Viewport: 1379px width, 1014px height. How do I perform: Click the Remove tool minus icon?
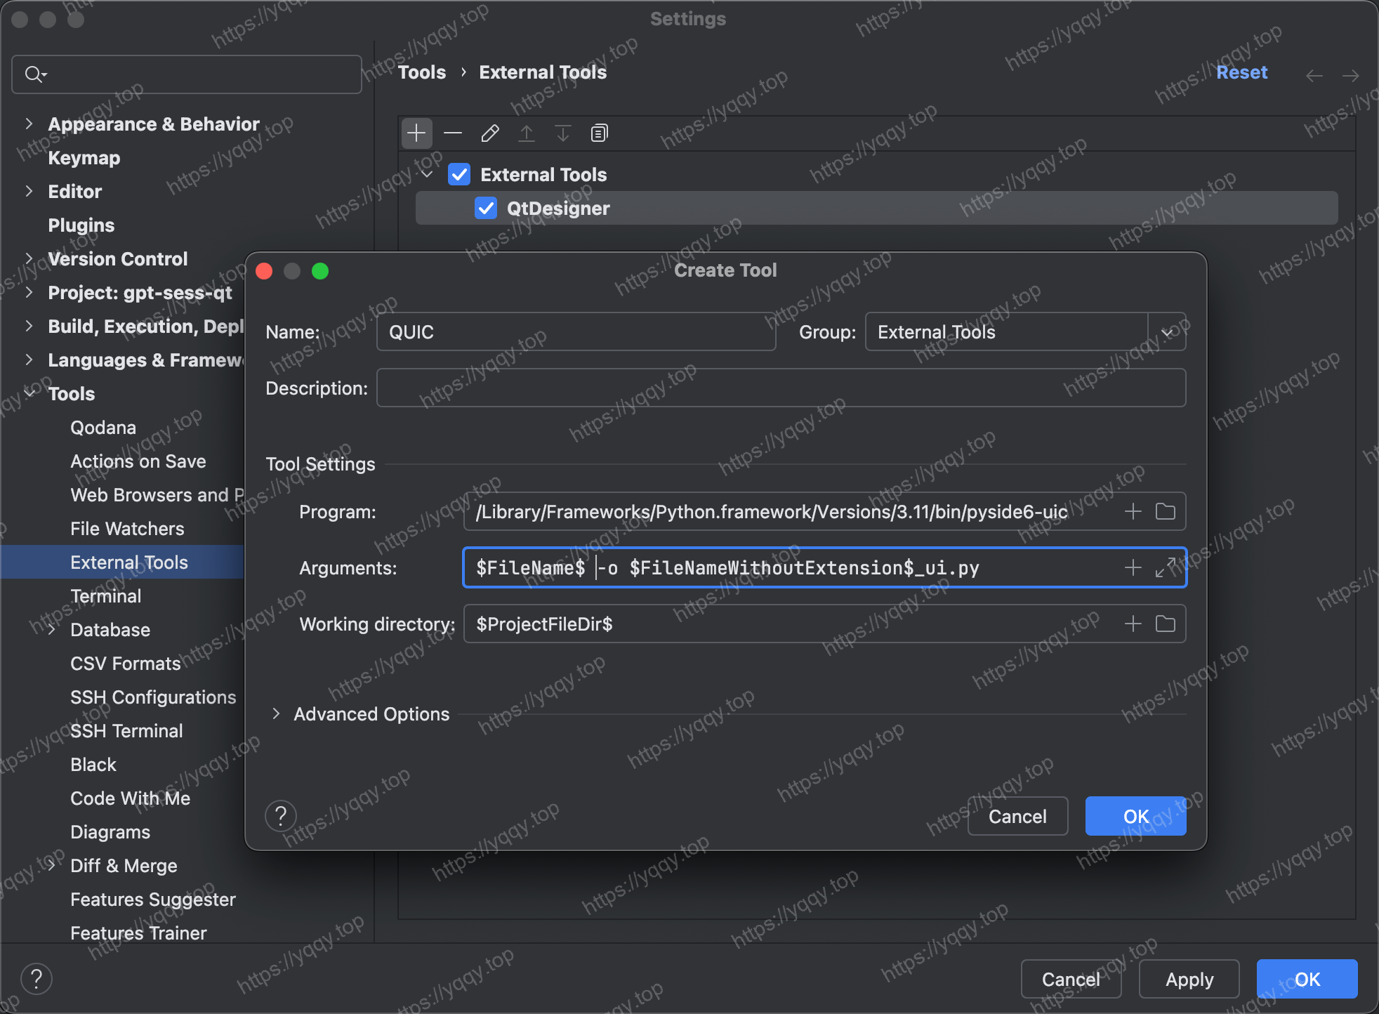tap(453, 133)
